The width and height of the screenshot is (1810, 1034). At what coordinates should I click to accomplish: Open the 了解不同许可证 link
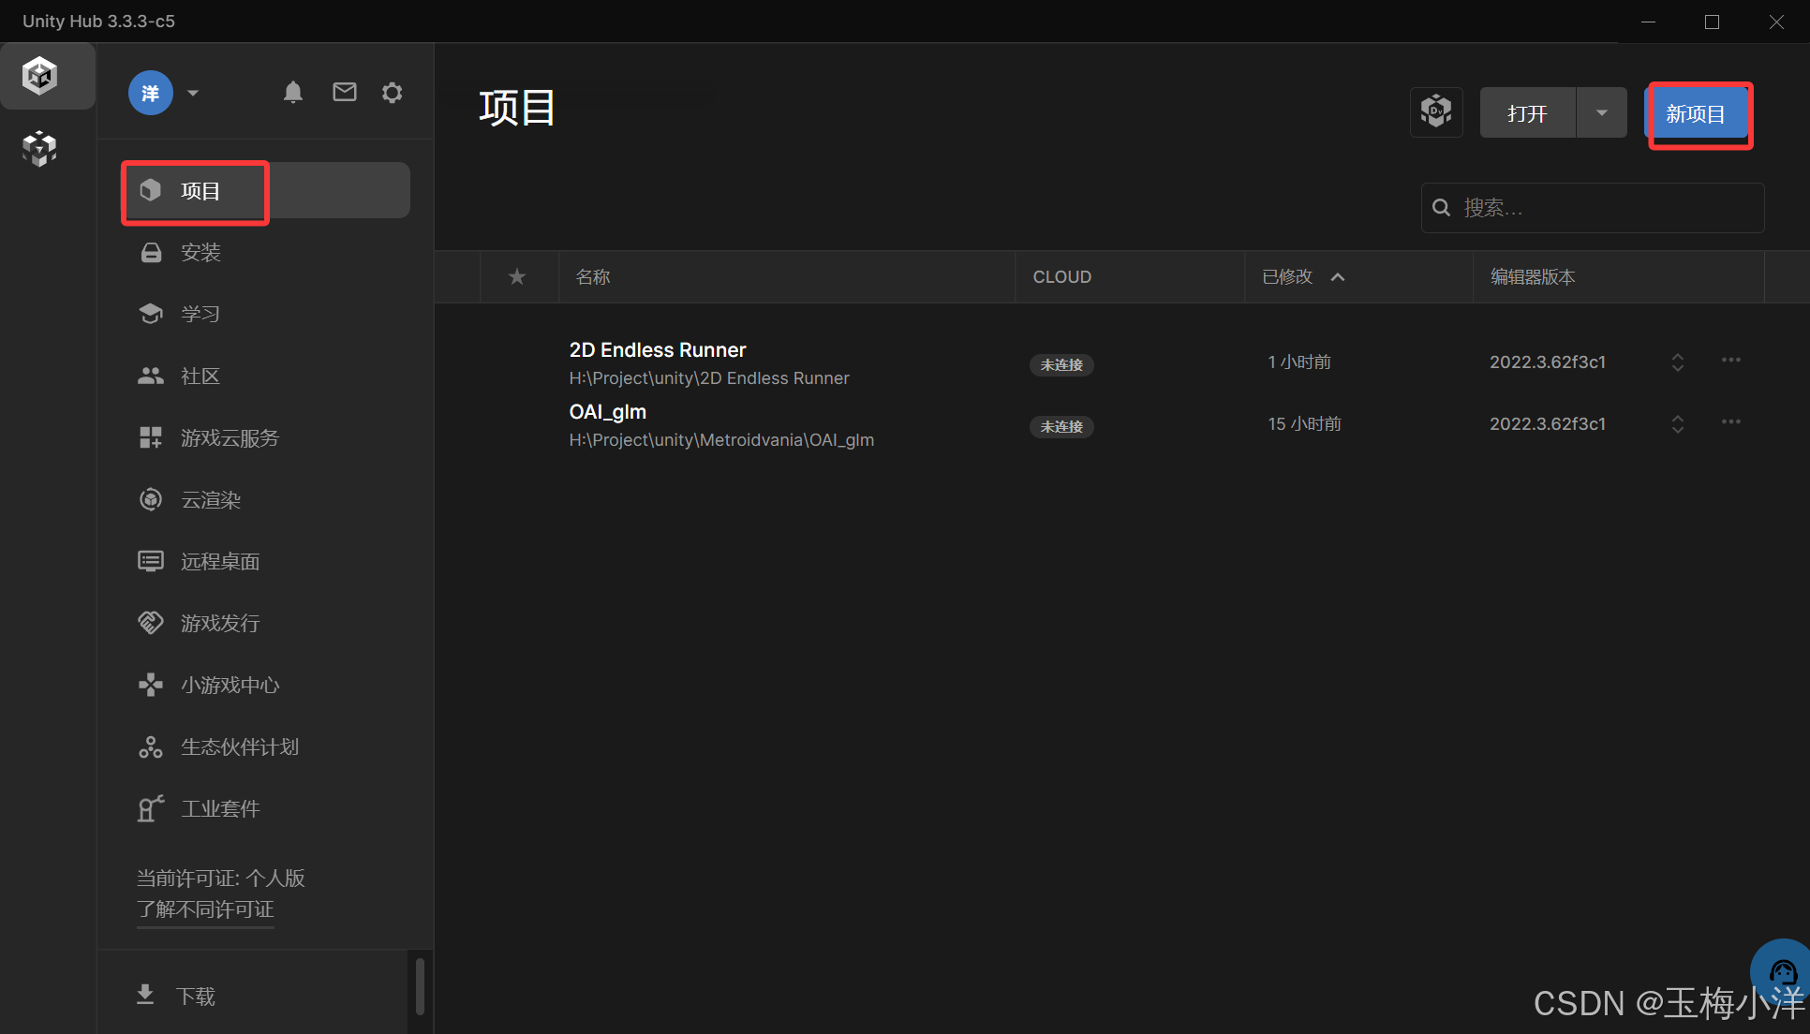(x=205, y=909)
